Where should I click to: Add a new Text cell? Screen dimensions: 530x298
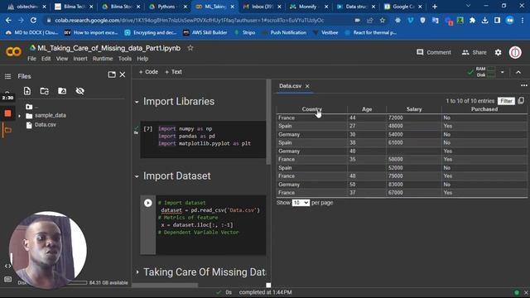[173, 72]
